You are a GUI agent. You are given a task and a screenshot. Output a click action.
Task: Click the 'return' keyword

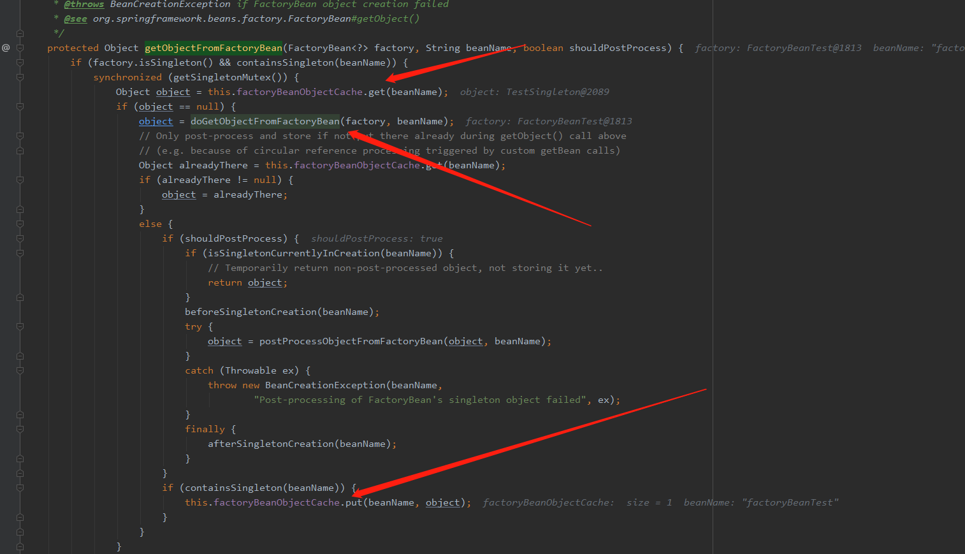click(x=225, y=282)
